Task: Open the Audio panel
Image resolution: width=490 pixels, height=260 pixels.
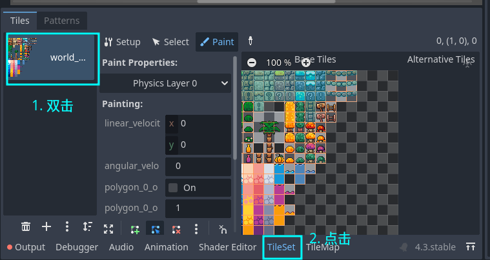Action: [121, 247]
